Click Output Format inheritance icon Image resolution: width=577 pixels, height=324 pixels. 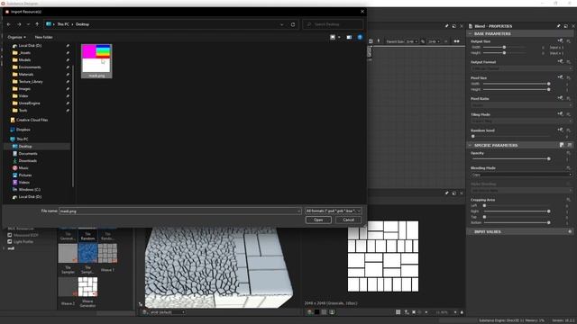pos(560,61)
